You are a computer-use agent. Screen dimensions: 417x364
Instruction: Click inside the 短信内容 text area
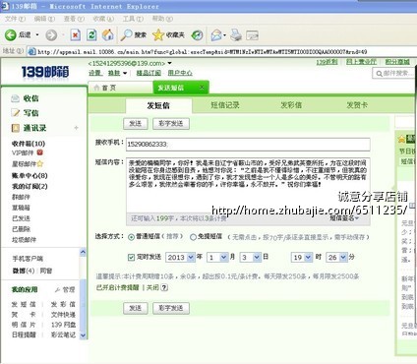point(248,185)
